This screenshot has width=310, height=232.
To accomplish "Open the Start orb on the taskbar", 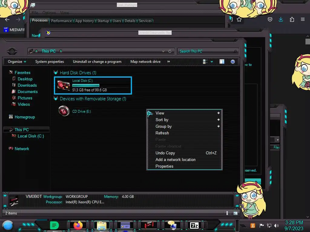I will [8, 226].
